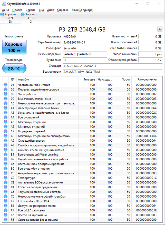This screenshot has width=165, height=225.
Task: Select row Невосстановимые офлайн-ошибки
Action: [x=80, y=196]
